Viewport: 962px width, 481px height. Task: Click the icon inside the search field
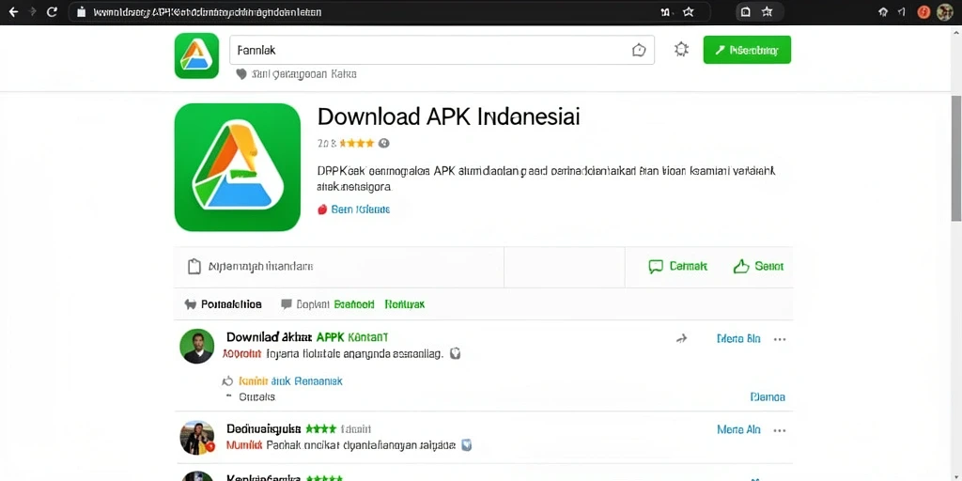[639, 51]
